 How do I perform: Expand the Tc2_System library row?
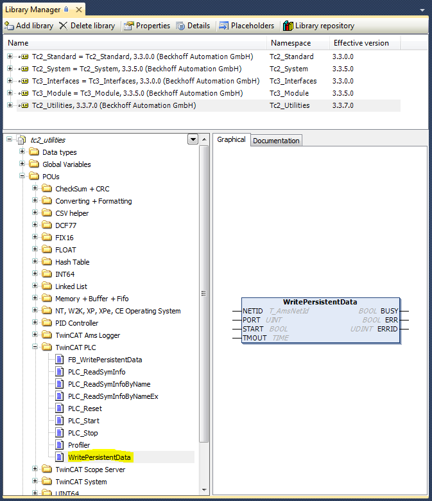pos(10,68)
